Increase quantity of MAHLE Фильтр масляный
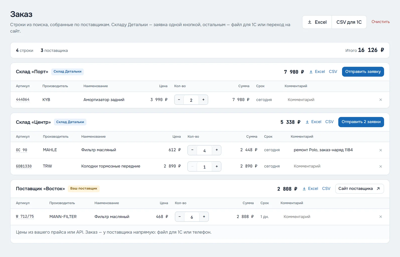Screen dimensions: 400x257 [217, 150]
